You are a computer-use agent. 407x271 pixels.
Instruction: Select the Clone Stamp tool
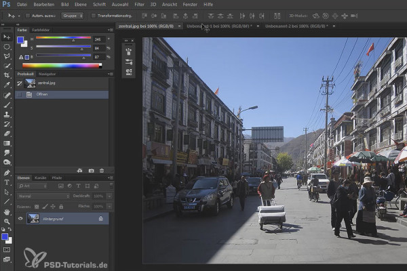click(7, 114)
